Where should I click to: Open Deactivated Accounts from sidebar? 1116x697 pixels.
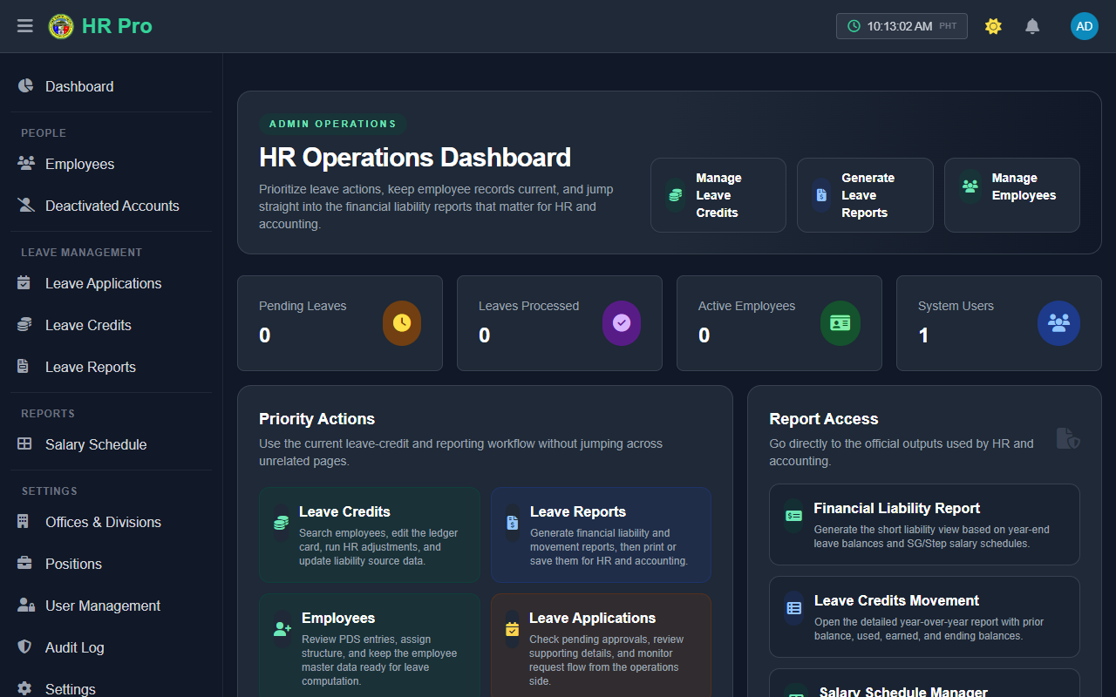(x=112, y=206)
